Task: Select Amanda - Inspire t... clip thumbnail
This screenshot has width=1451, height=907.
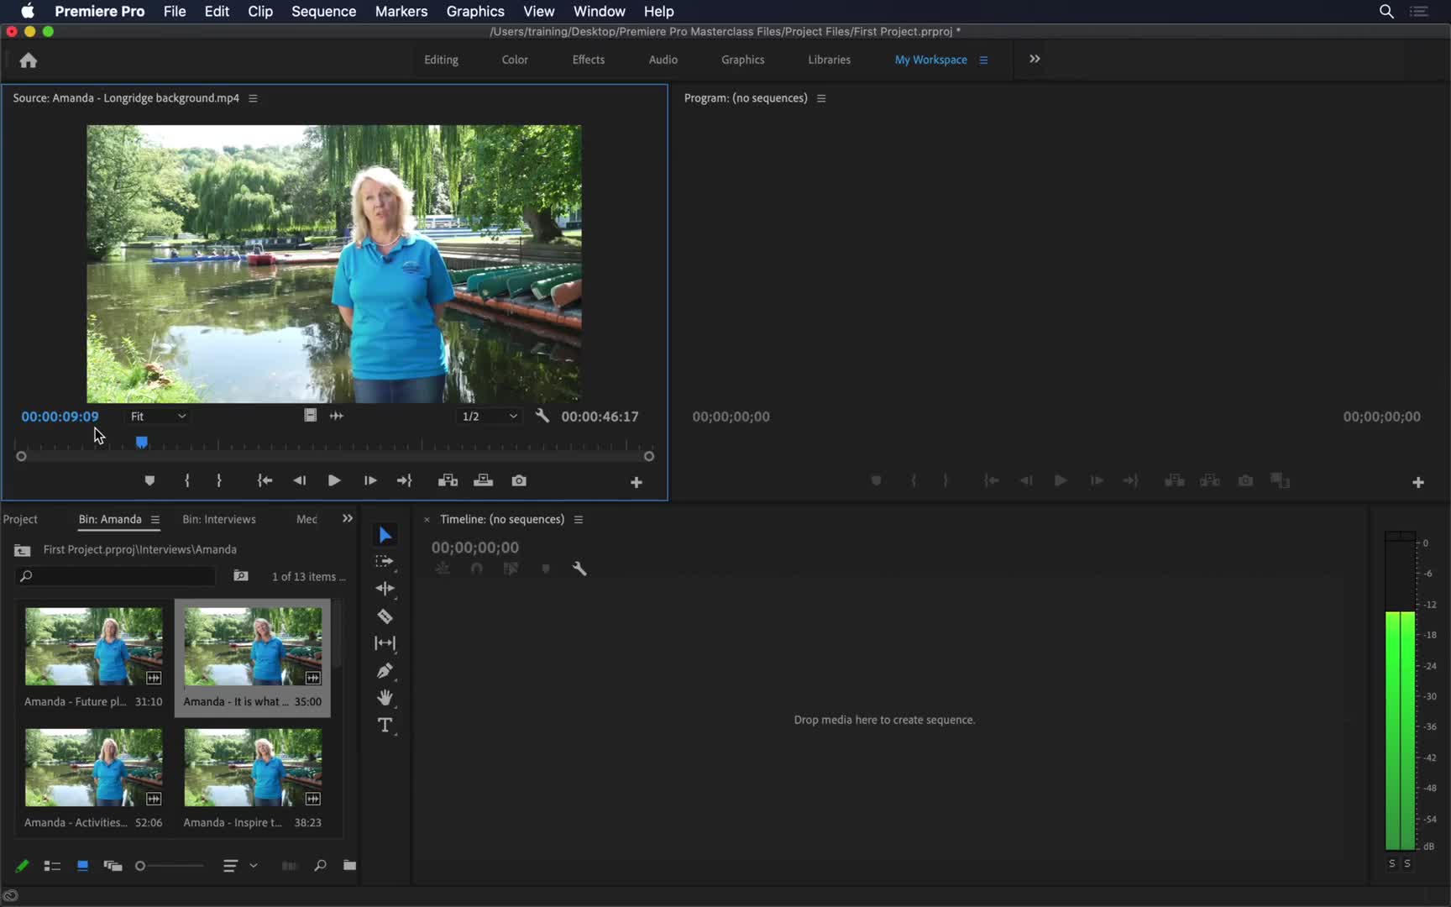Action: [253, 768]
